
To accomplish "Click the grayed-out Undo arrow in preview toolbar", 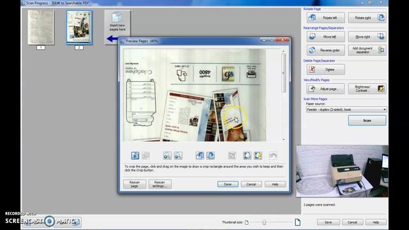I will coord(273,156).
